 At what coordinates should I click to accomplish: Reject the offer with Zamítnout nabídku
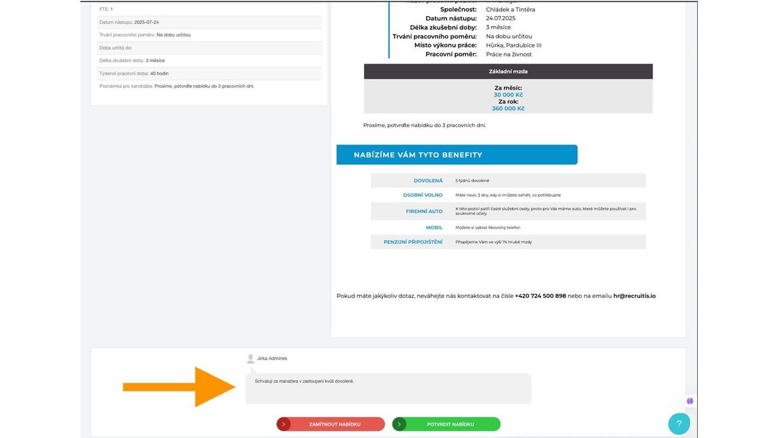[x=330, y=424]
